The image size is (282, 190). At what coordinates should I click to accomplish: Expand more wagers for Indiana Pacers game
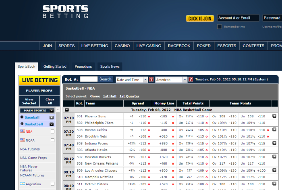point(274,143)
